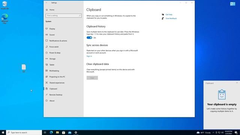Open Remote Desktop settings

pos(56,95)
